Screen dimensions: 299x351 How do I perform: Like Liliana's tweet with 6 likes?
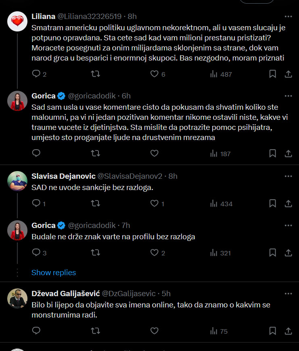(x=157, y=74)
